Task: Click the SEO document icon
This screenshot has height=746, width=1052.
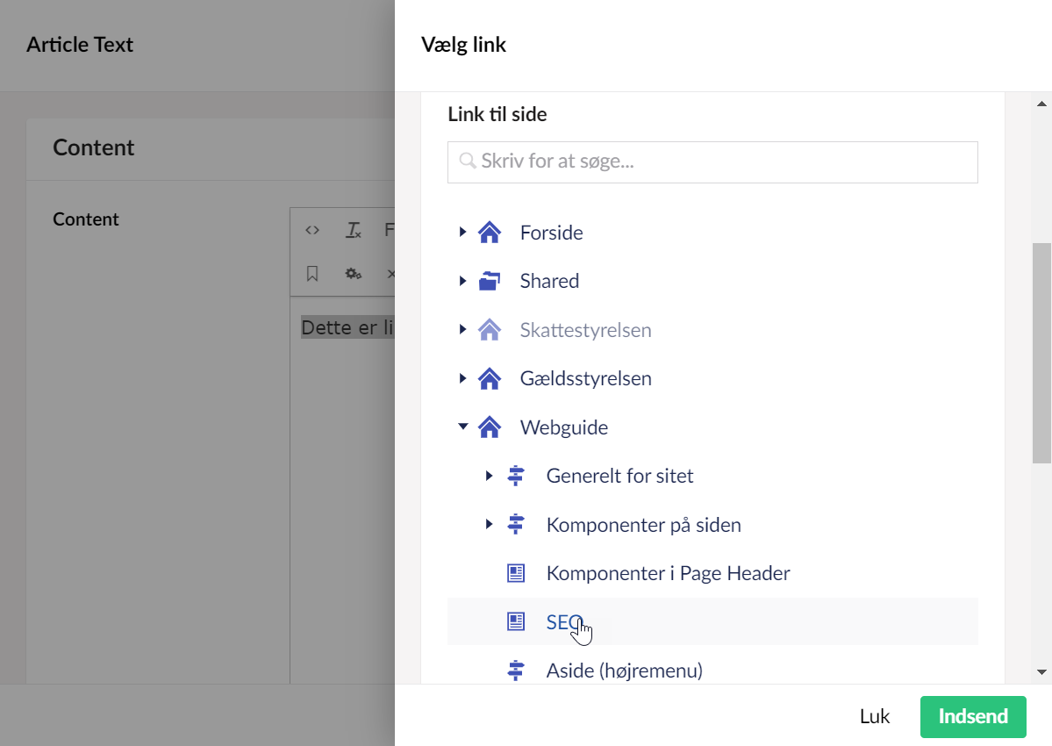Action: click(x=516, y=621)
